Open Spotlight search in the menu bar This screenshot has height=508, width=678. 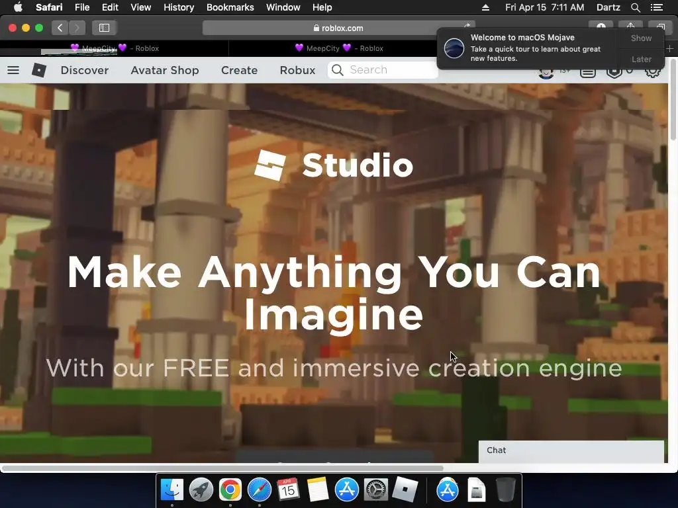pyautogui.click(x=636, y=7)
